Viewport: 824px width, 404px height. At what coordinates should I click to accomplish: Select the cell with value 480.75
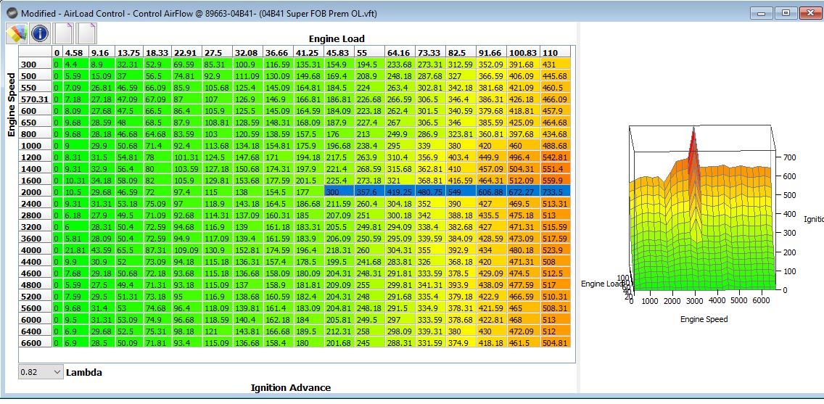click(431, 191)
